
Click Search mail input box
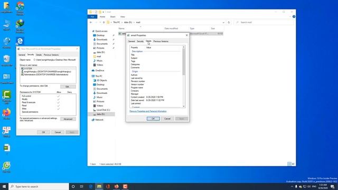point(264,22)
